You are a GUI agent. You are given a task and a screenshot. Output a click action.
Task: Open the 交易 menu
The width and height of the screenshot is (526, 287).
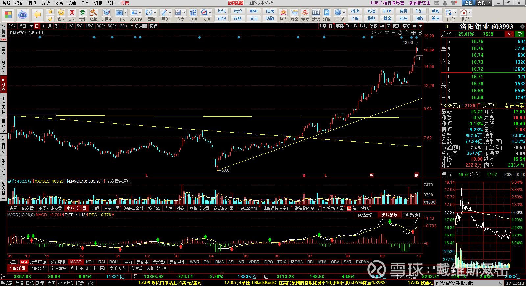click(x=59, y=3)
